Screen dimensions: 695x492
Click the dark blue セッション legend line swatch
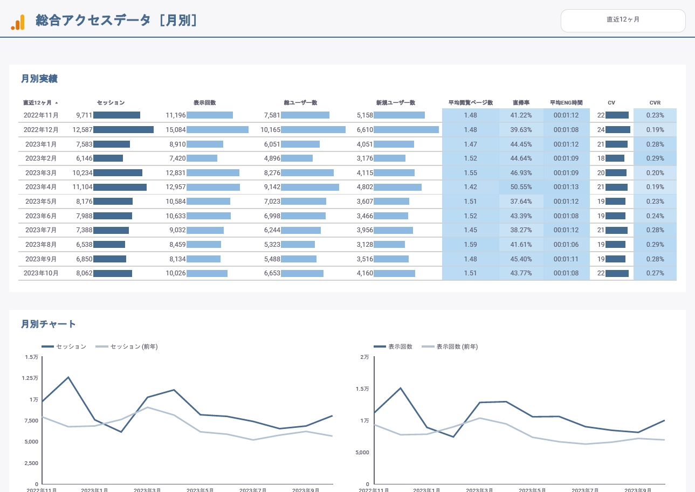click(47, 347)
